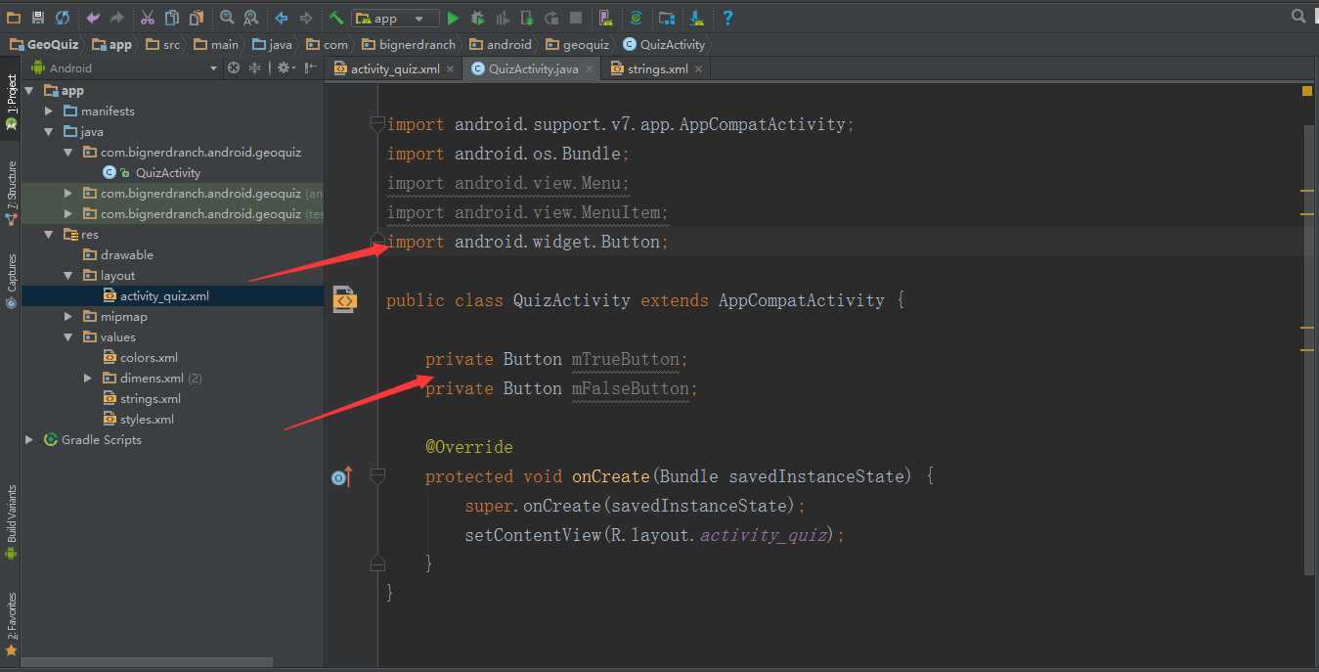Open Find with the magnifier icon
Image resolution: width=1319 pixels, height=672 pixels.
coord(227,18)
